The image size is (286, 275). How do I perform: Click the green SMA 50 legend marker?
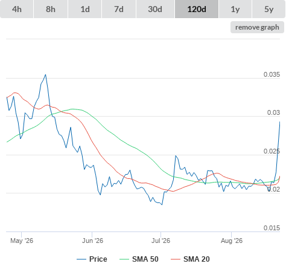click(124, 259)
